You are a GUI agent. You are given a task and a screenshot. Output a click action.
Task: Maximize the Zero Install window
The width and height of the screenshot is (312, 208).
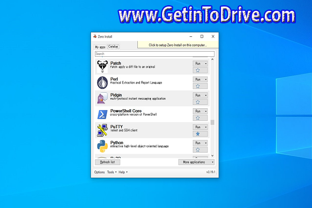coord(202,36)
